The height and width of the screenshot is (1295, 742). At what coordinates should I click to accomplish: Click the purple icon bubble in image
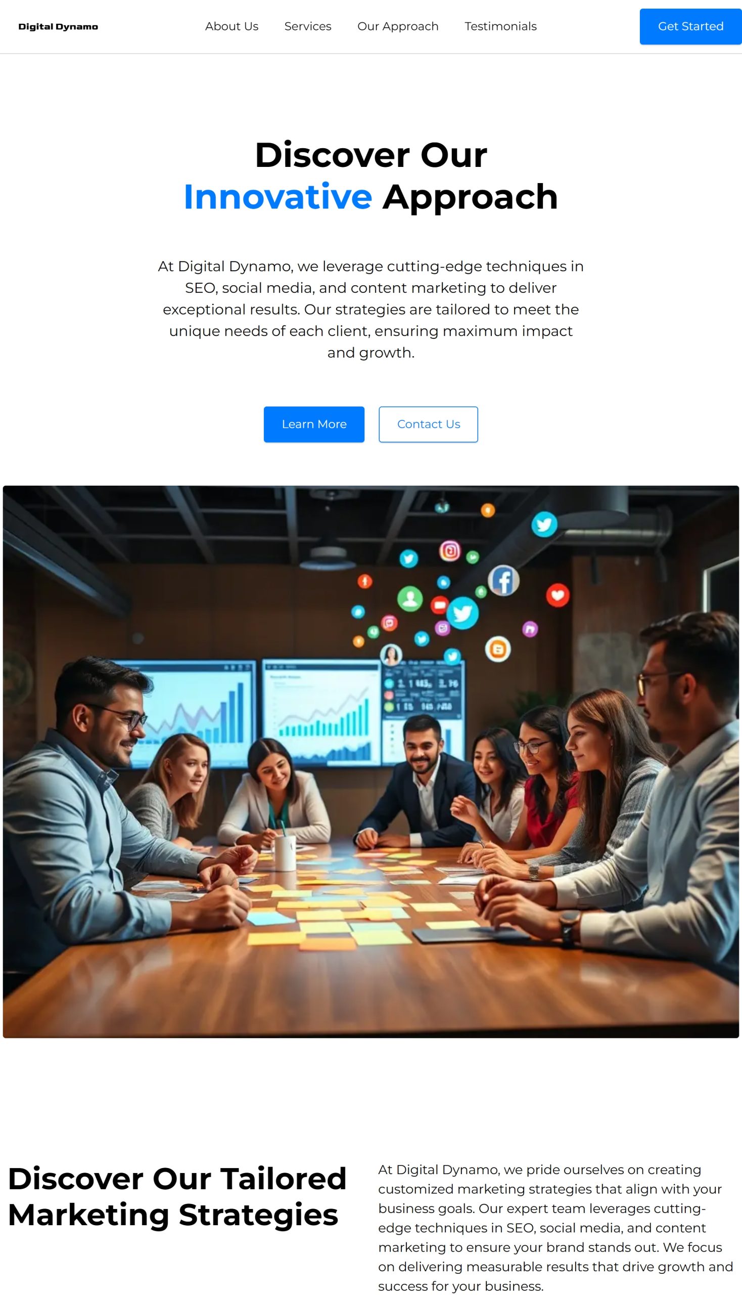pyautogui.click(x=530, y=628)
